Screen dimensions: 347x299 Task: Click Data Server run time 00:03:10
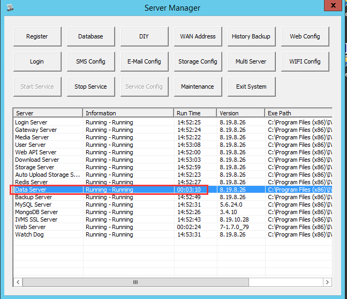tap(189, 190)
